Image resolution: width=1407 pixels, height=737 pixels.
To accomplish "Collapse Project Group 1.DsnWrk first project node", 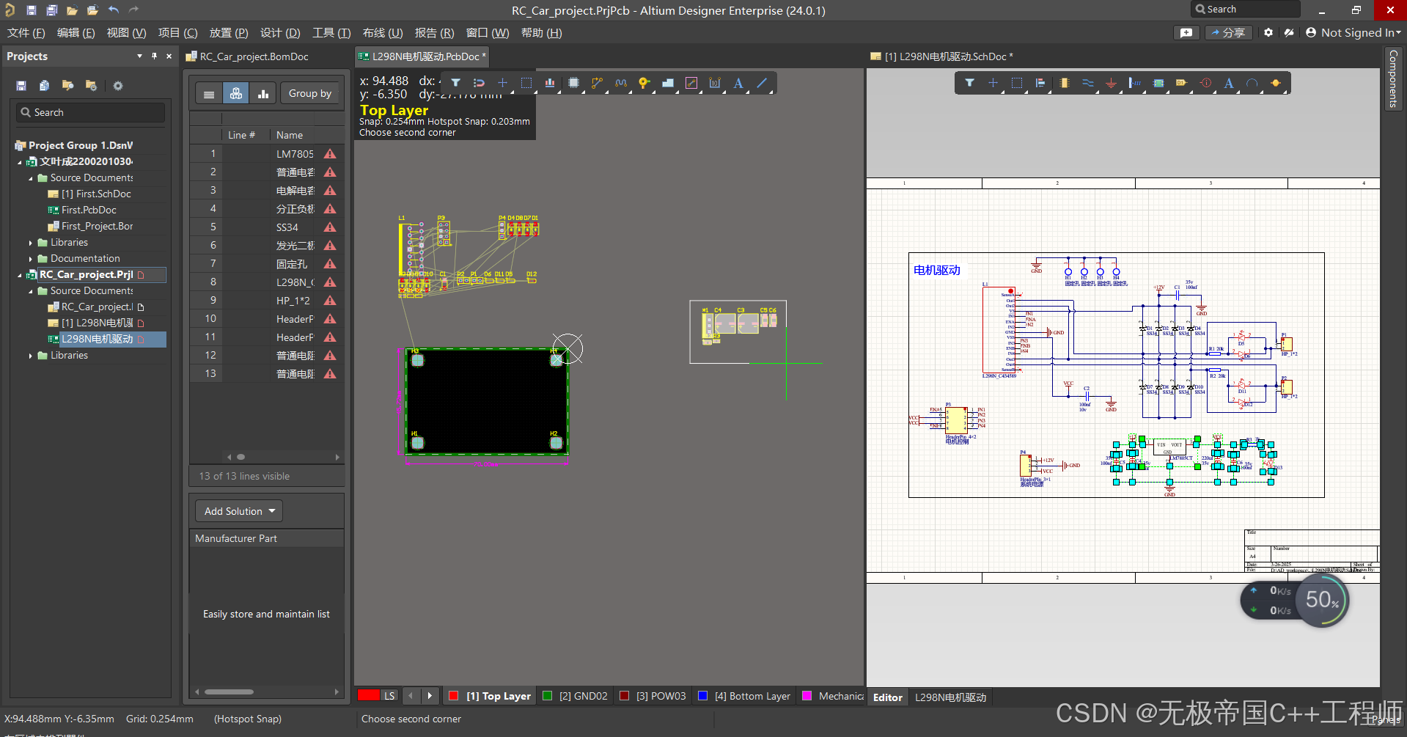I will pos(20,162).
